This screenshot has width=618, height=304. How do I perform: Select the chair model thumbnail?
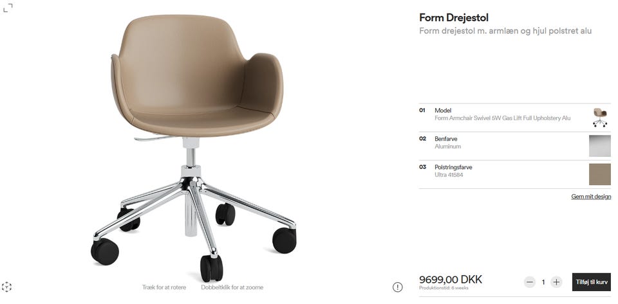pyautogui.click(x=600, y=118)
